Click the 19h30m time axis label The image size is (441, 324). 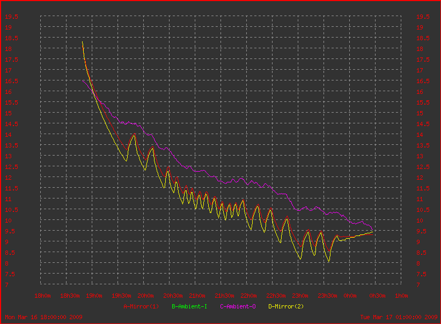coord(121,296)
